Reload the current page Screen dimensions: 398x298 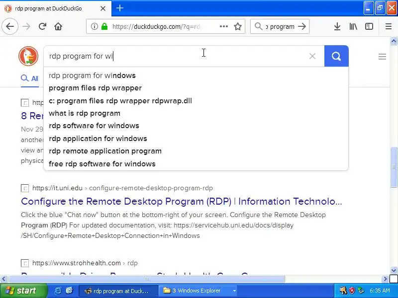42,26
